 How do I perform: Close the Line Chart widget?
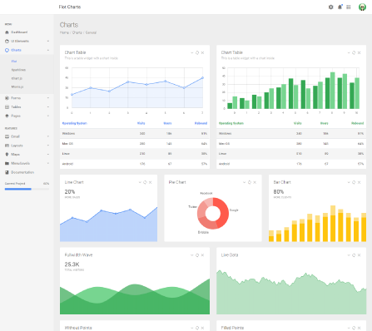[150, 182]
